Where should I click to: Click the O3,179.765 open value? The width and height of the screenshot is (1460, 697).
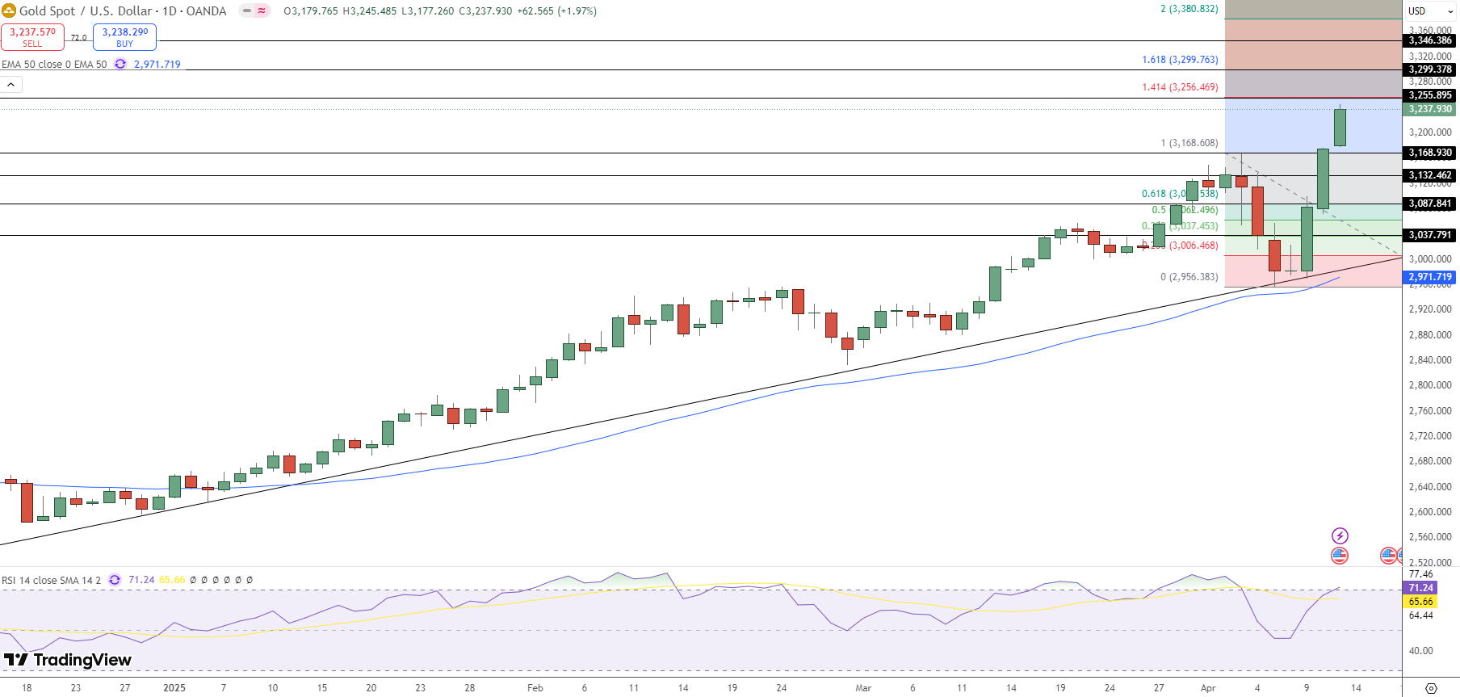[x=311, y=11]
